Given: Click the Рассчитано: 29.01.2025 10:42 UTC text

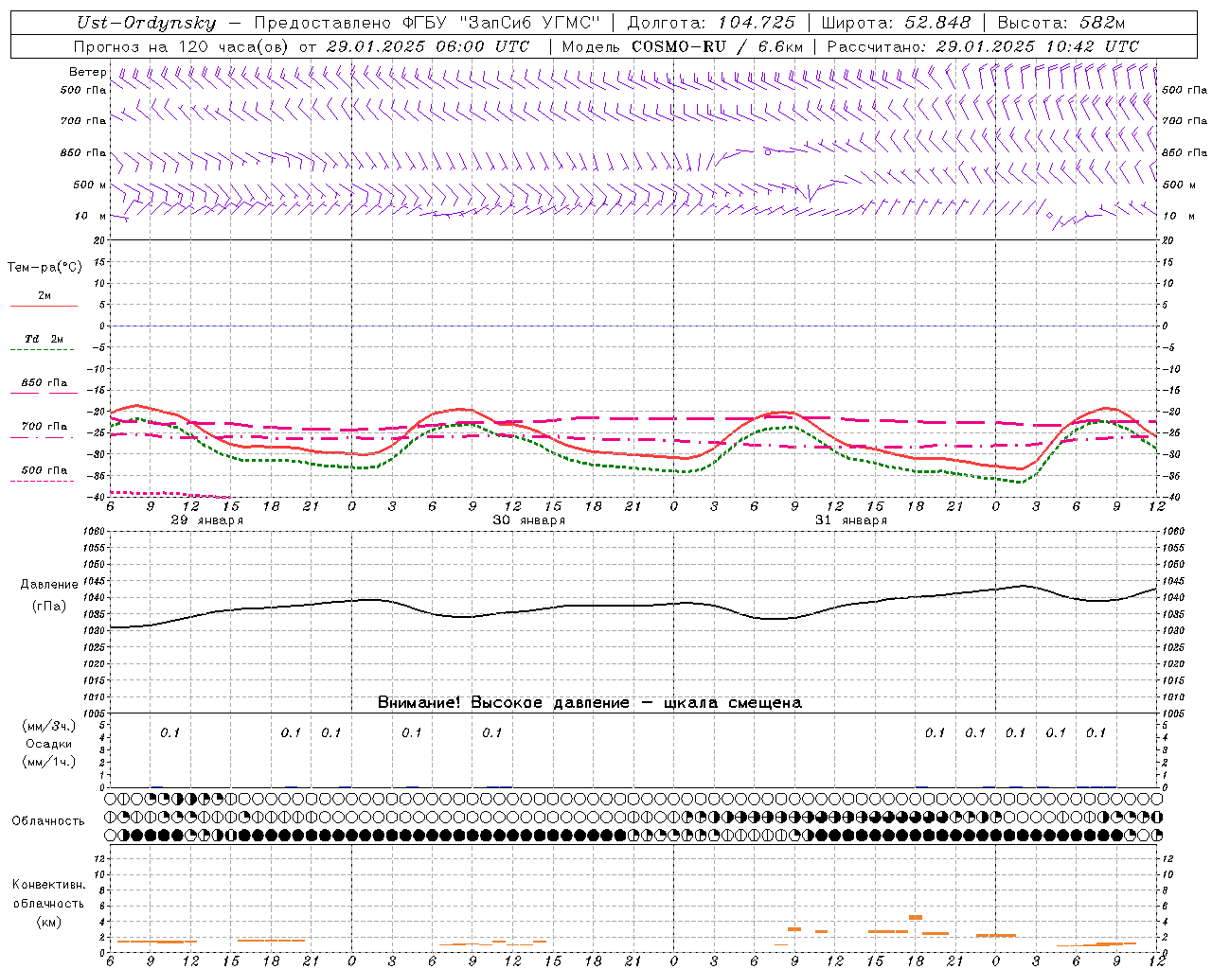Looking at the screenshot, I should coord(983,46).
